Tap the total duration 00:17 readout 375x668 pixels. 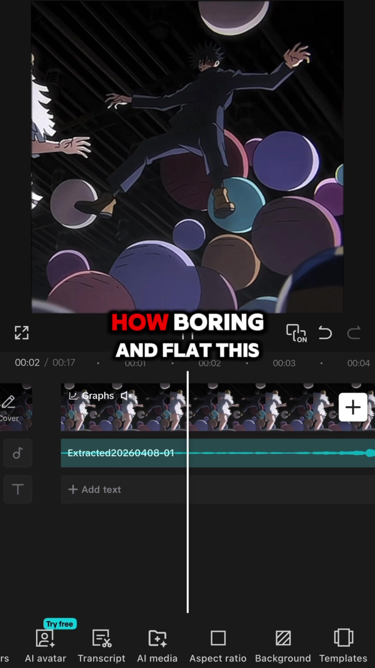click(x=64, y=363)
